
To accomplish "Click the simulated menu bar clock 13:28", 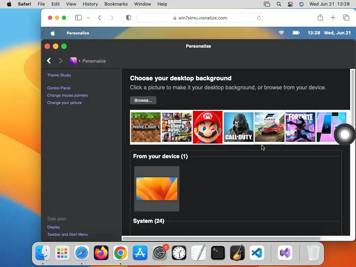I will click(314, 33).
